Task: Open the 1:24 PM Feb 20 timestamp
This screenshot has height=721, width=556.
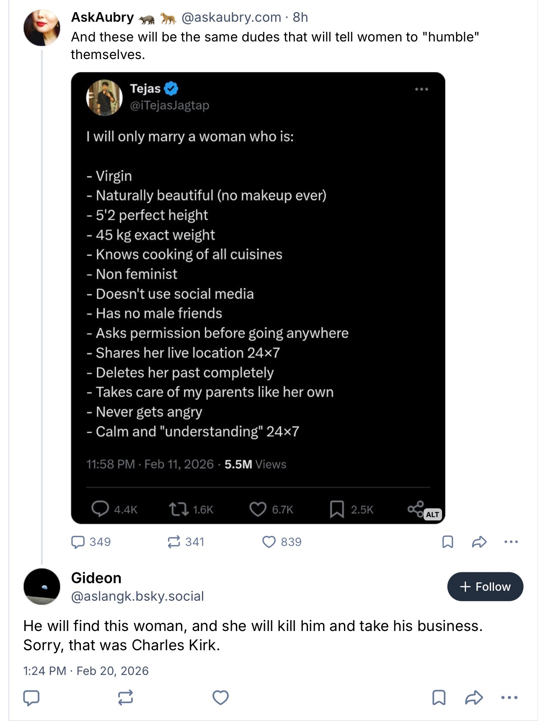Action: [86, 671]
